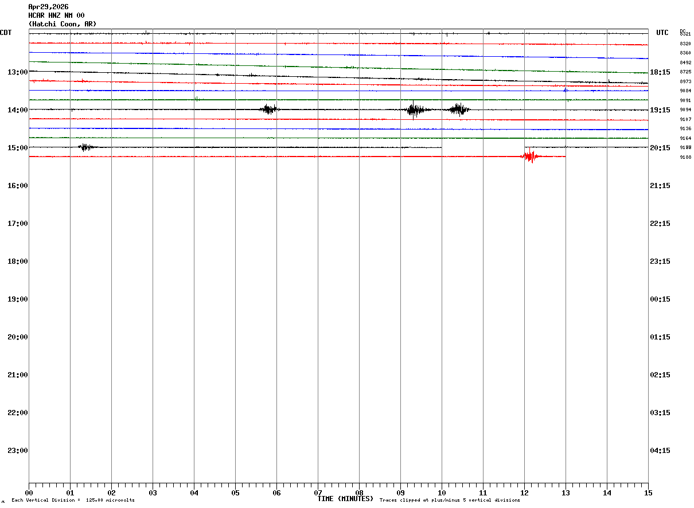Click the 15 minute tick label
The image size is (694, 508).
(648, 493)
